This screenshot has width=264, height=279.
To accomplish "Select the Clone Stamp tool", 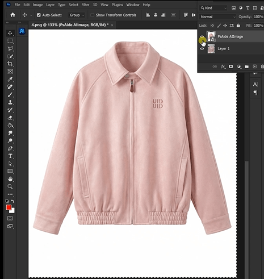I will (10, 102).
